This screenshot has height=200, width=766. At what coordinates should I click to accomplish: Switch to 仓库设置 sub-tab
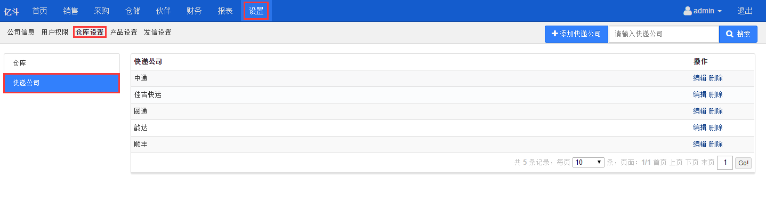(90, 32)
